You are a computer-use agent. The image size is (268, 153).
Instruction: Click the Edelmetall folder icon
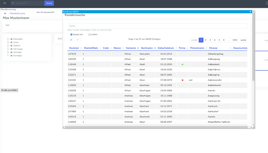click(x=11, y=39)
